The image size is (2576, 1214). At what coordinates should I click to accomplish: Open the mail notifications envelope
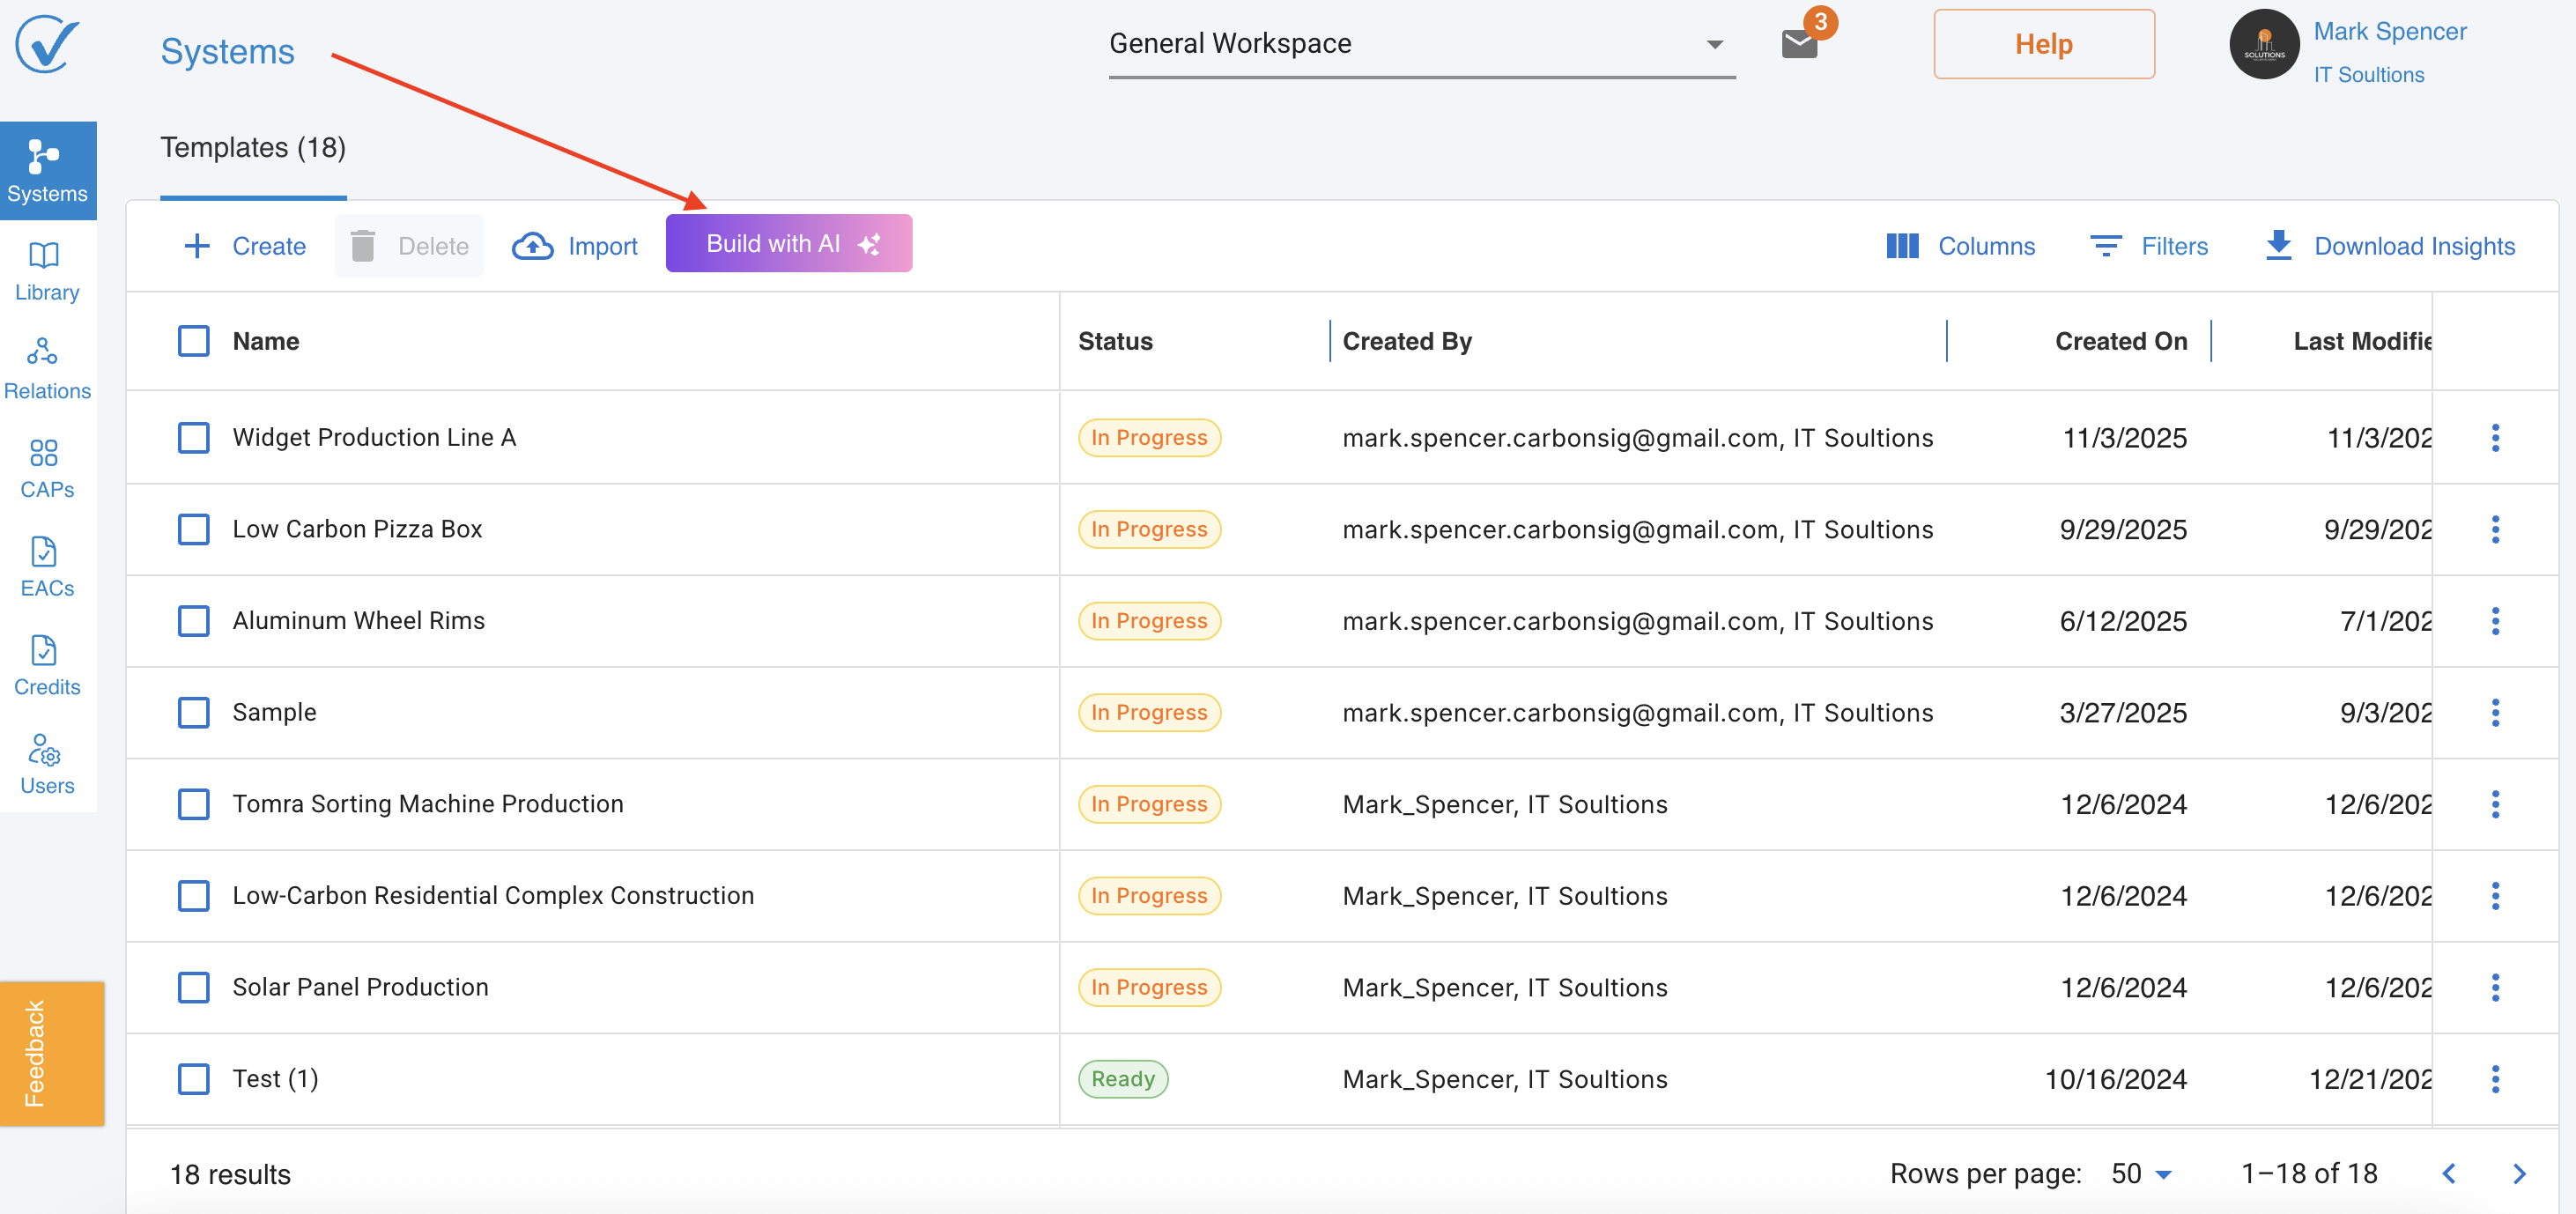point(1798,44)
